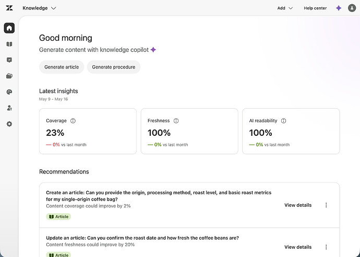
Task: Click the 'Latest insights' heading
Action: pyautogui.click(x=58, y=91)
